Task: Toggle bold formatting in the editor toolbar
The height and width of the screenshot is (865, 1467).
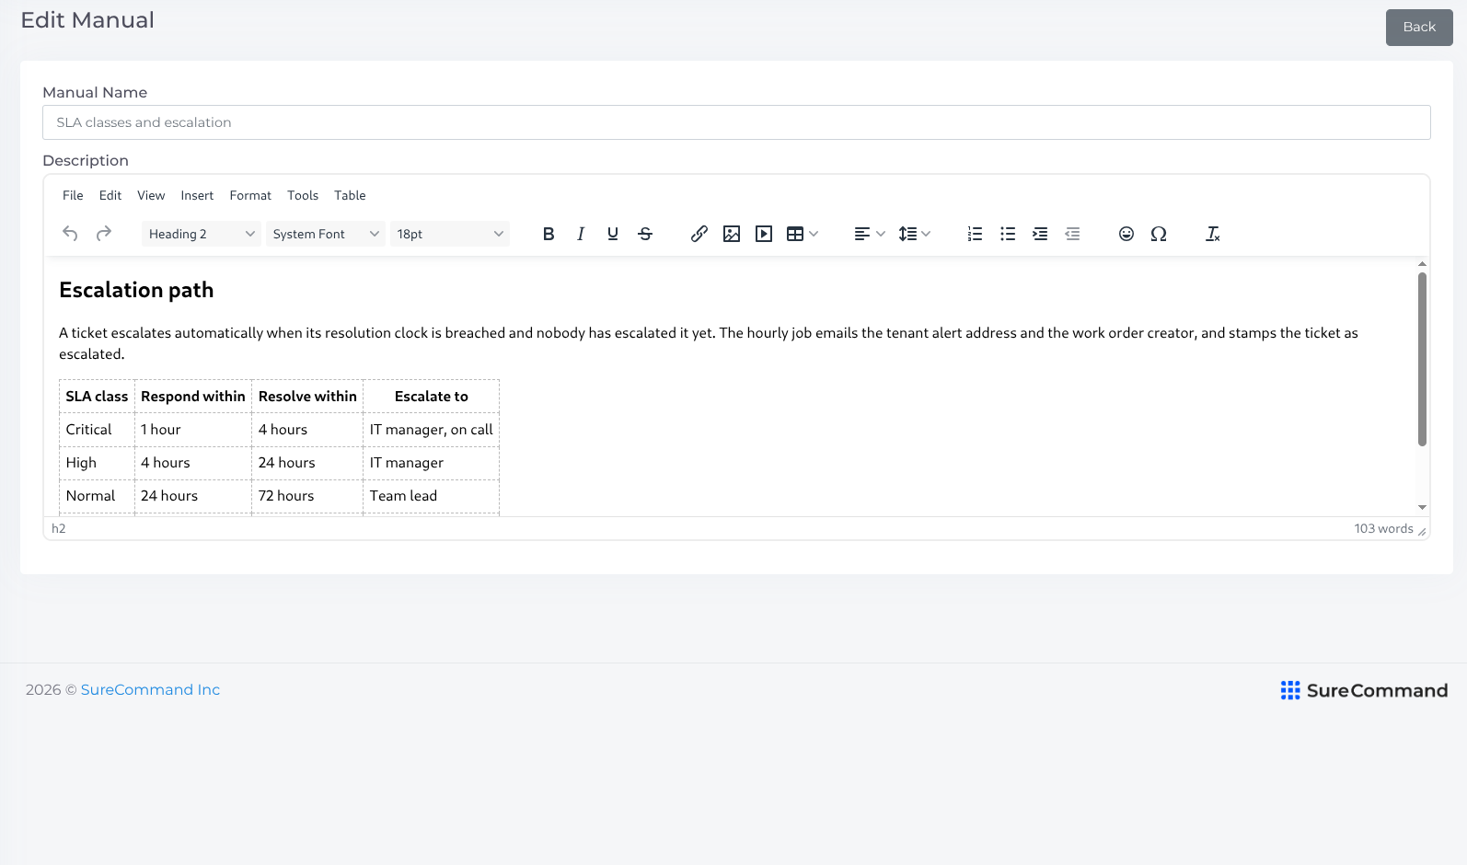Action: point(549,234)
